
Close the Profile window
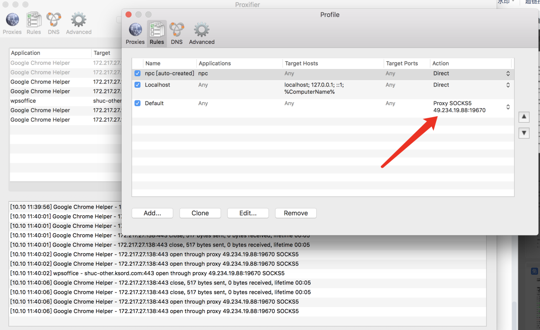129,14
